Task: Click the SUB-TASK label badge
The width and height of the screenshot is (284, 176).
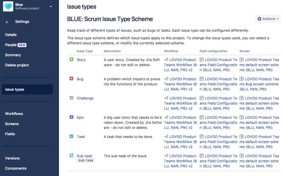Action: pos(86,160)
